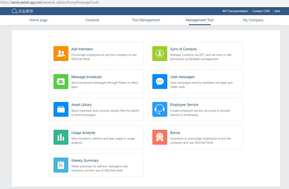Click 'Create employee service accounts' description
The height and width of the screenshot is (189, 289).
(200, 113)
